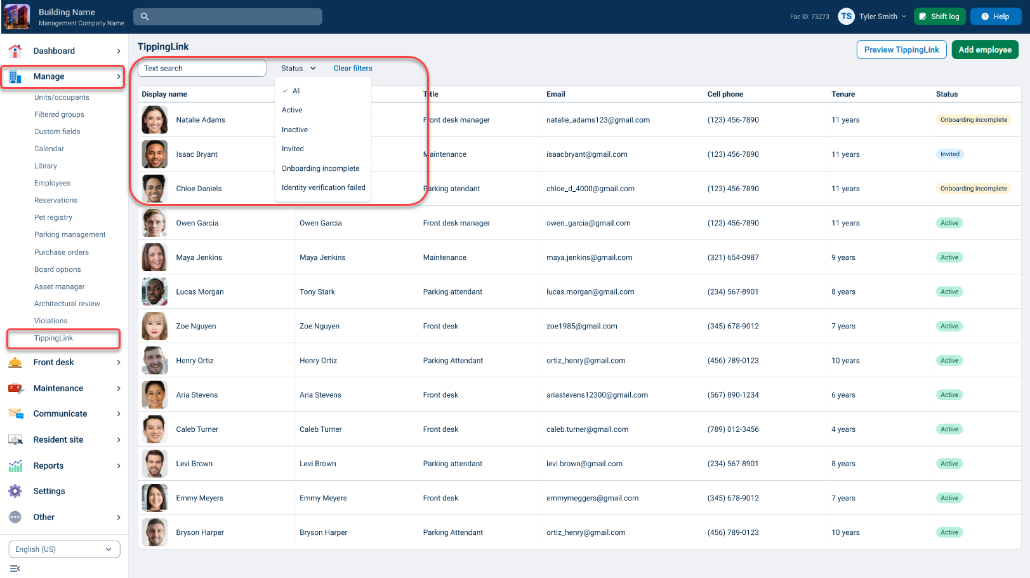This screenshot has width=1030, height=578.
Task: Open Custom fields submenu item
Action: pos(57,131)
